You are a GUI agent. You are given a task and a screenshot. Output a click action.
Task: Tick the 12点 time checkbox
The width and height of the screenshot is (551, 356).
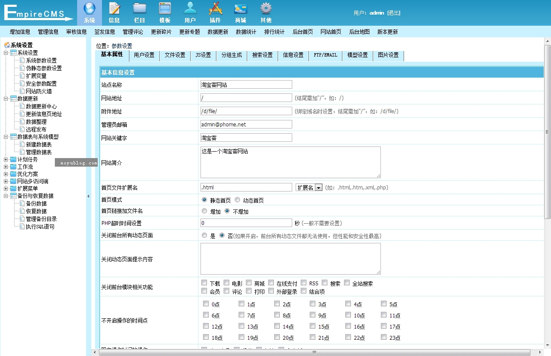click(x=206, y=326)
